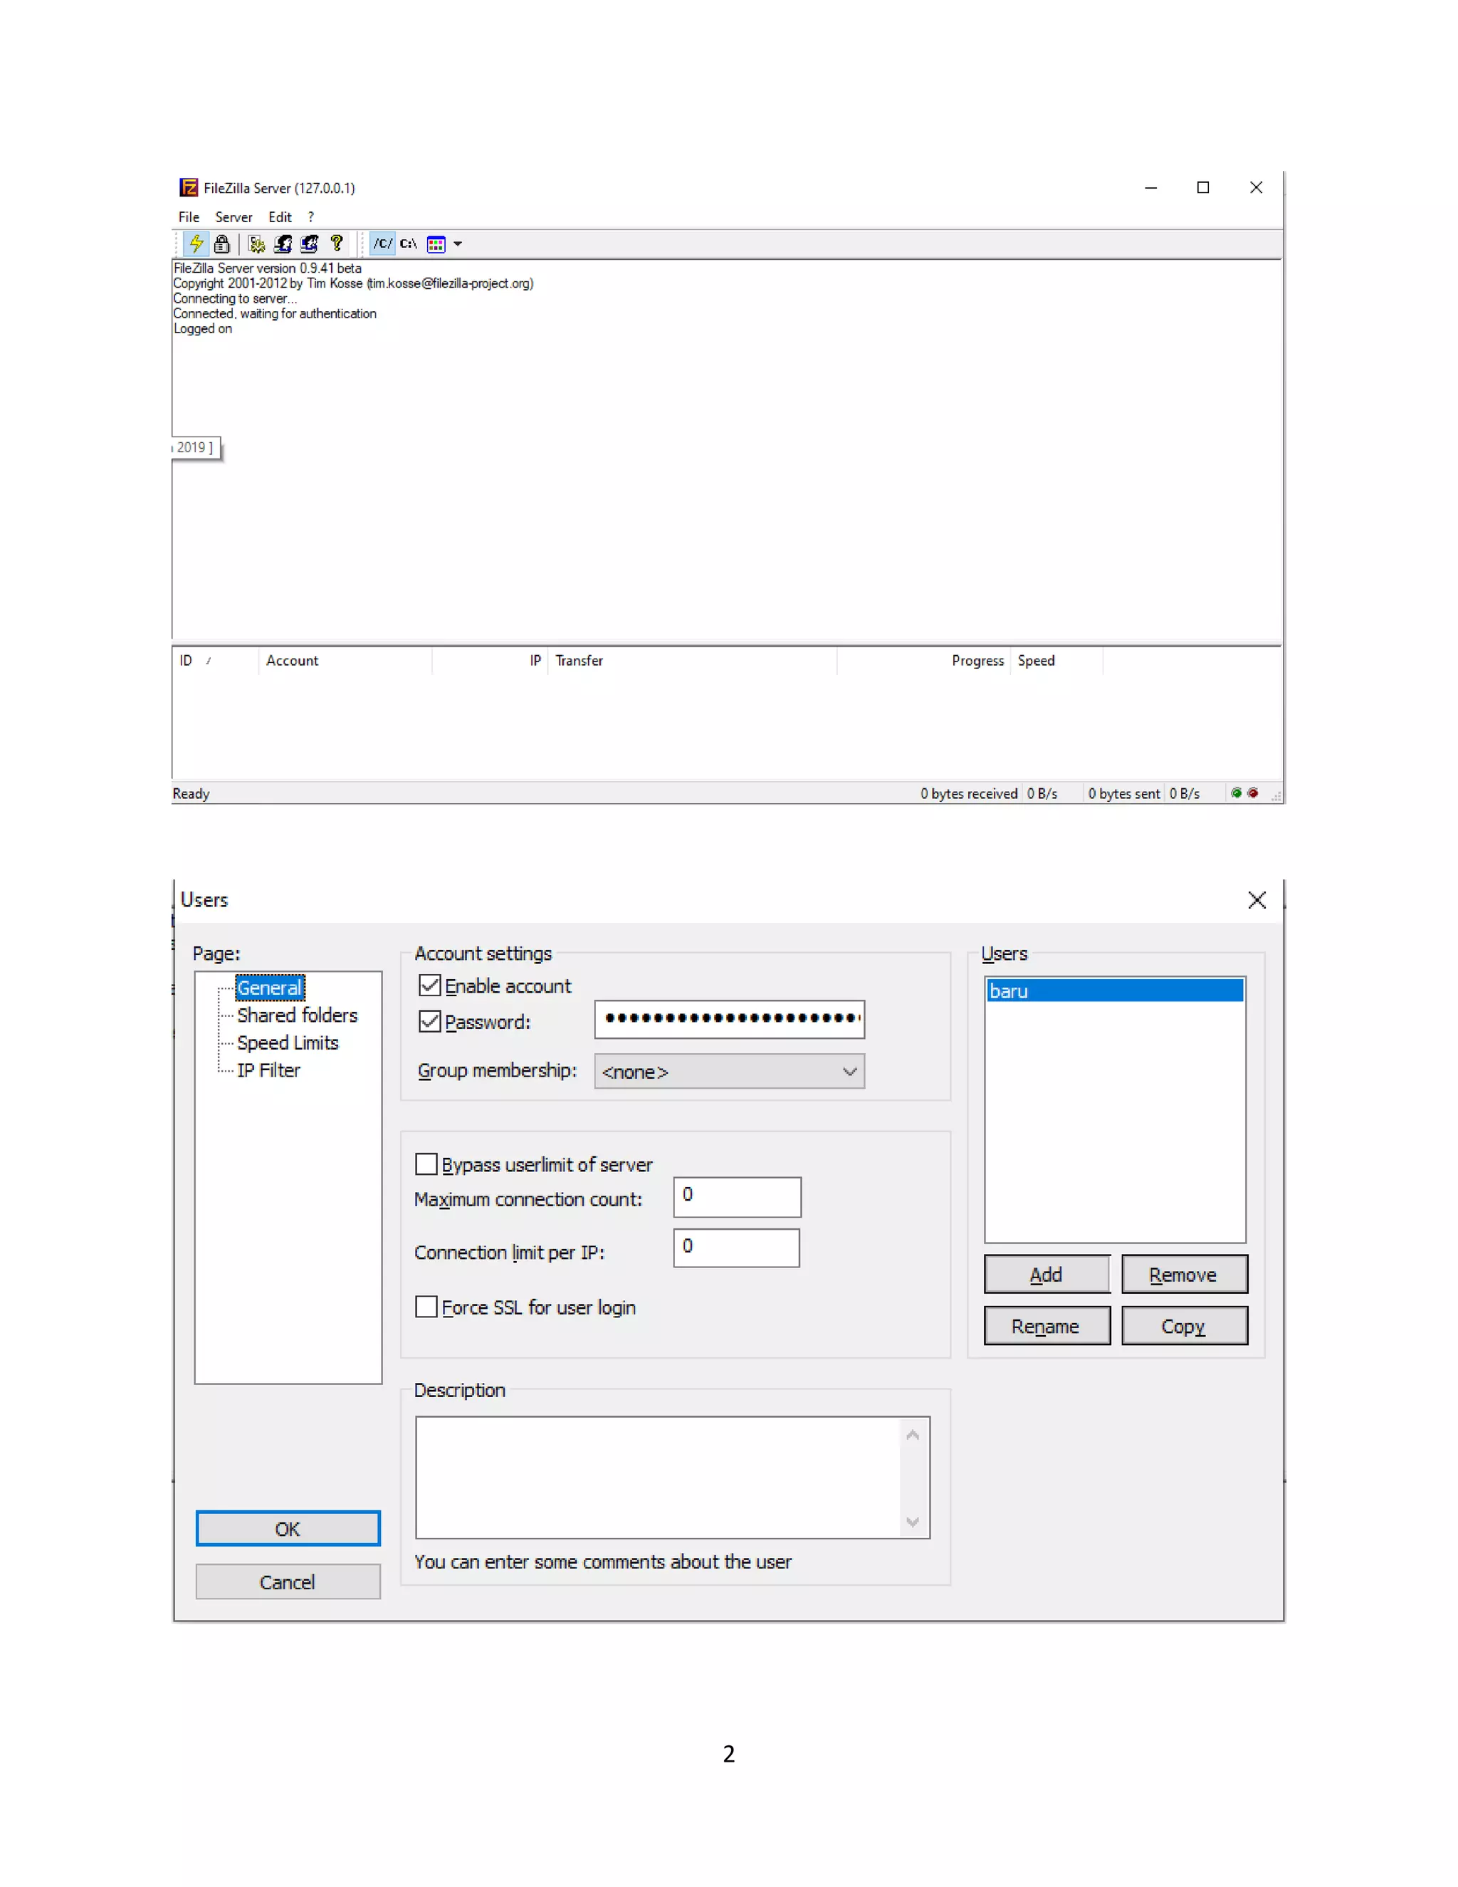The image size is (1458, 1887).
Task: Toggle the Password checkbox
Action: [x=429, y=1021]
